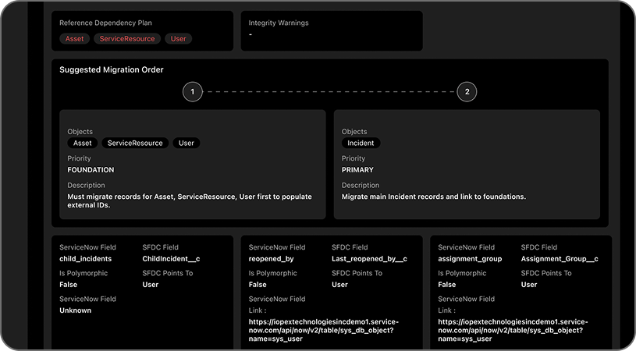
Task: Click the dashed connector between migration steps
Action: click(x=329, y=92)
